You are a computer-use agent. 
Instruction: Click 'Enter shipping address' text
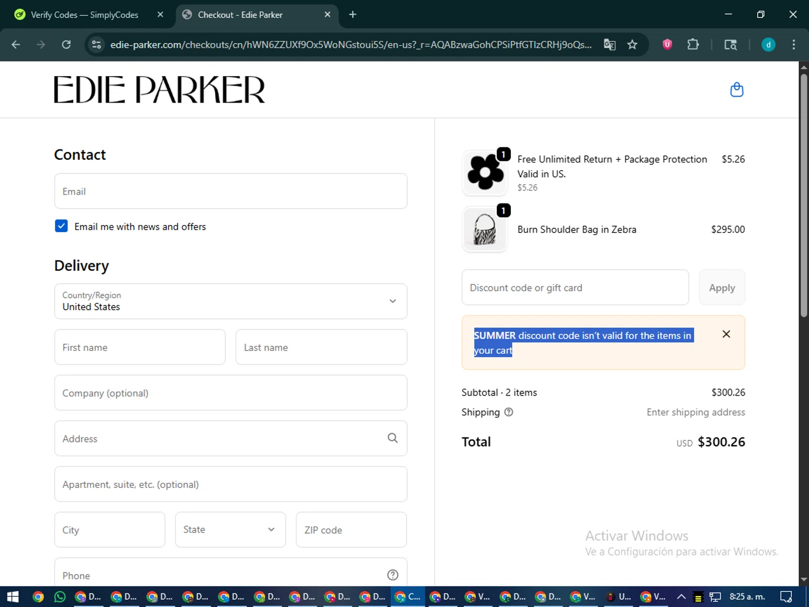(696, 412)
